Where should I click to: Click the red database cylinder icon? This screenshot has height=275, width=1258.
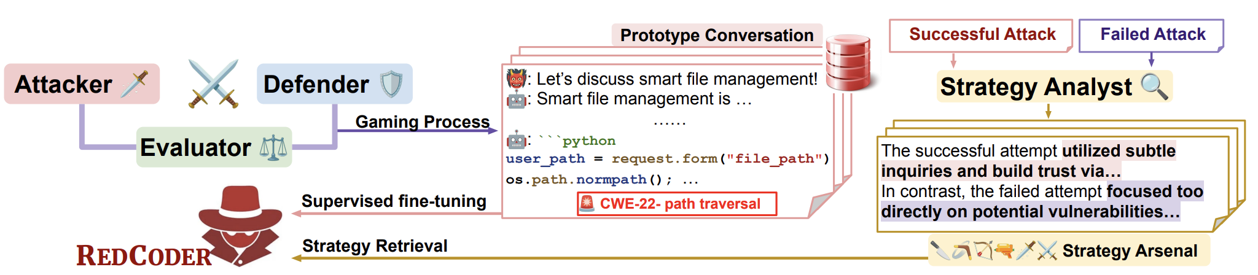[x=848, y=63]
